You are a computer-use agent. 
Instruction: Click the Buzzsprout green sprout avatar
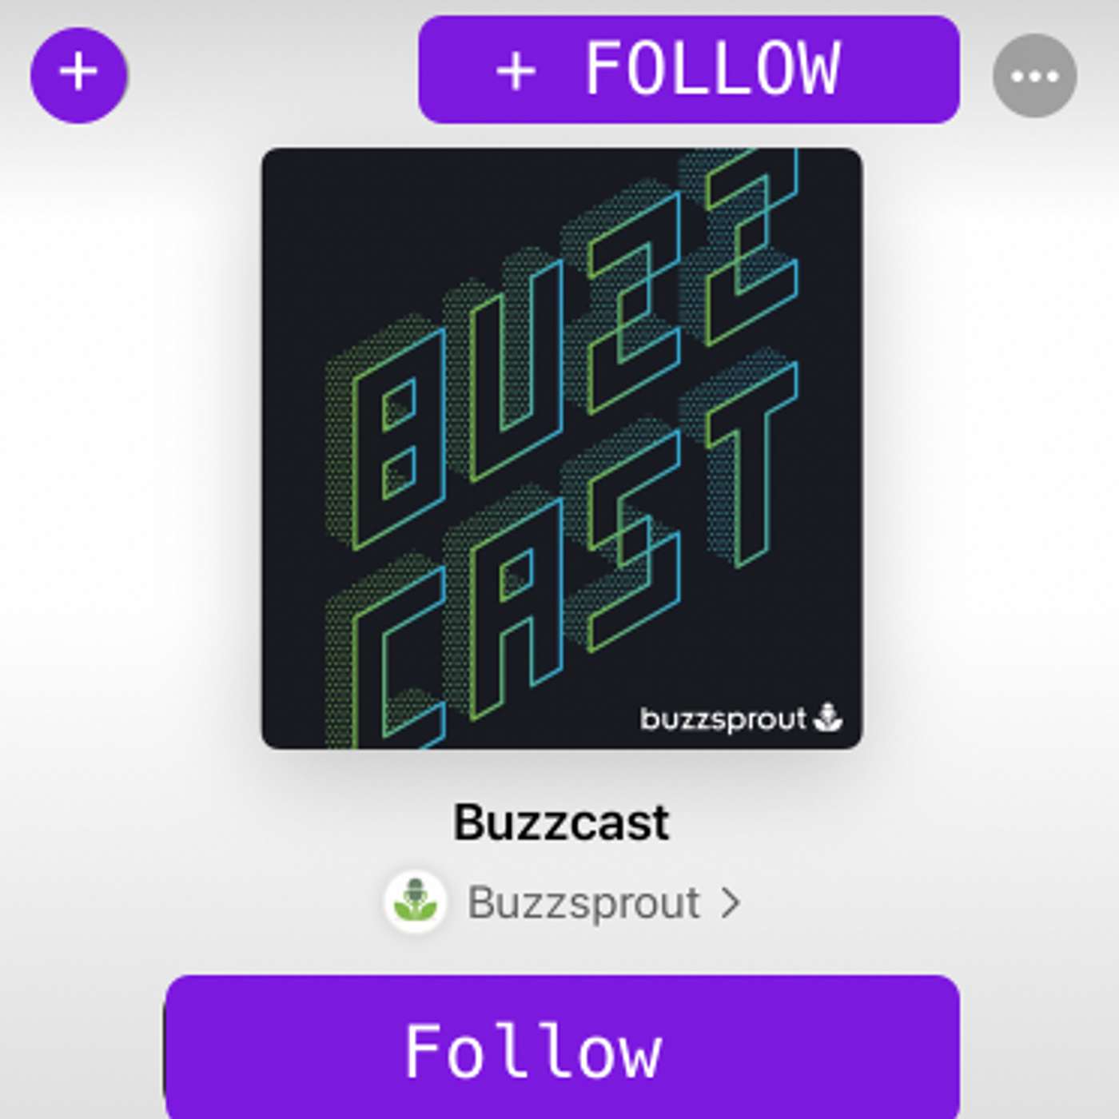point(414,902)
